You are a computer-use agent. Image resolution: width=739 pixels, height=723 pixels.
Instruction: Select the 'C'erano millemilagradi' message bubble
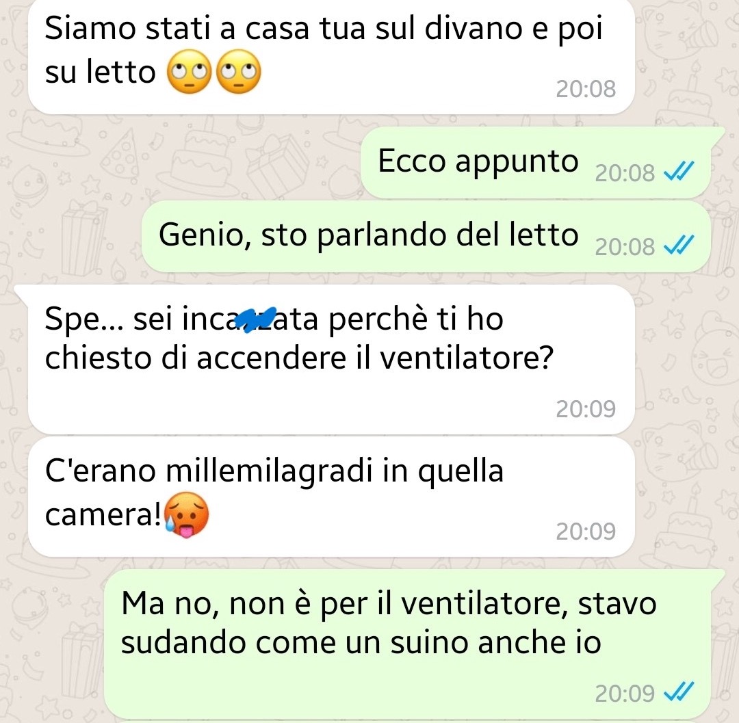331,497
